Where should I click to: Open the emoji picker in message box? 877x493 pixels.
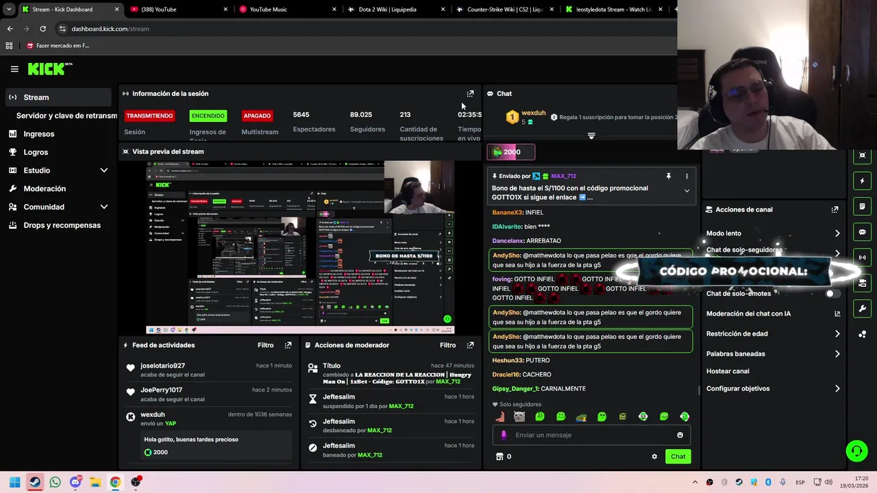680,435
